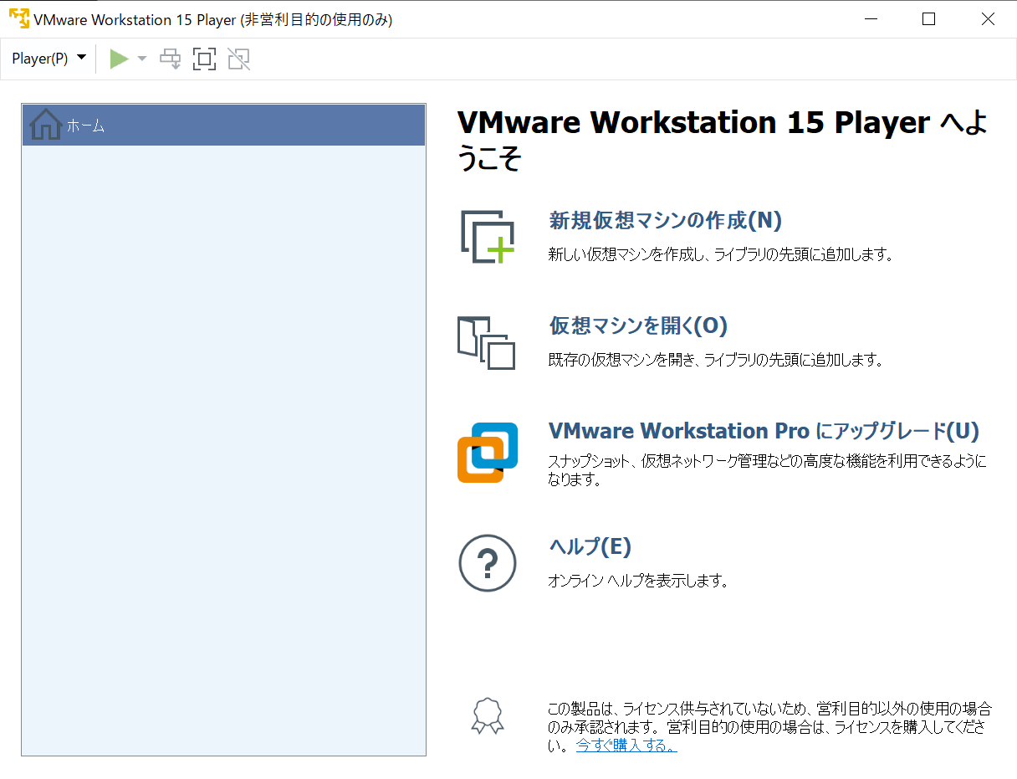Click the green power on button
Viewport: 1017px width, 779px height.
[x=118, y=58]
